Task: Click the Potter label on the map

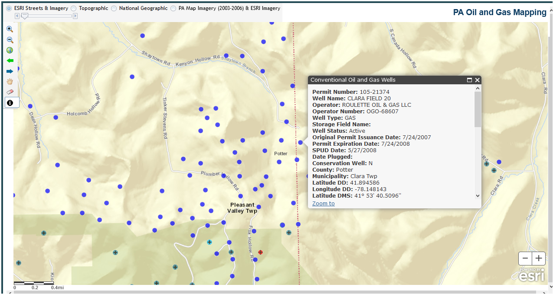Action: coord(281,153)
